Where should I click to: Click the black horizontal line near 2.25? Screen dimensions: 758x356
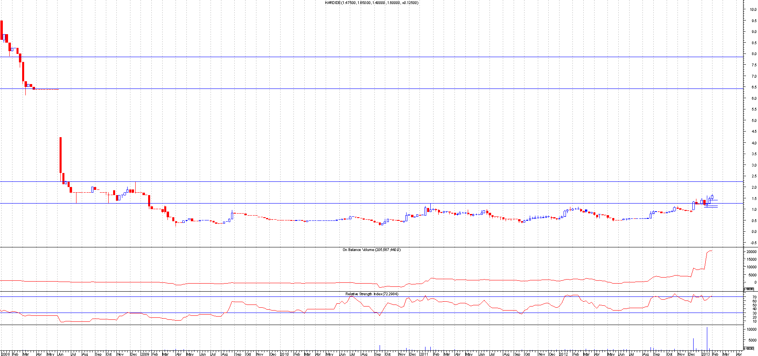click(371, 181)
